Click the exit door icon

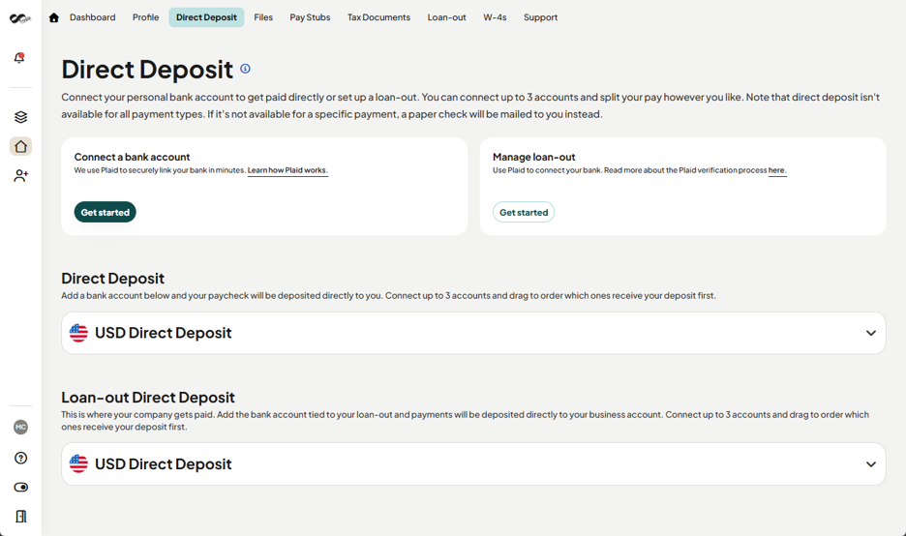point(20,517)
